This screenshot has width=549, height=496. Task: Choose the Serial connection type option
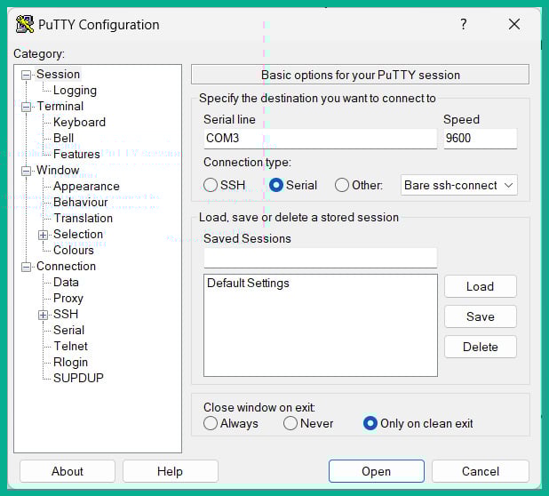tap(276, 185)
